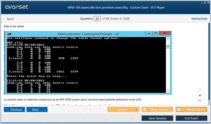This screenshot has width=211, height=124.
Task: Zoom out with the minus icon
Action: tap(200, 101)
